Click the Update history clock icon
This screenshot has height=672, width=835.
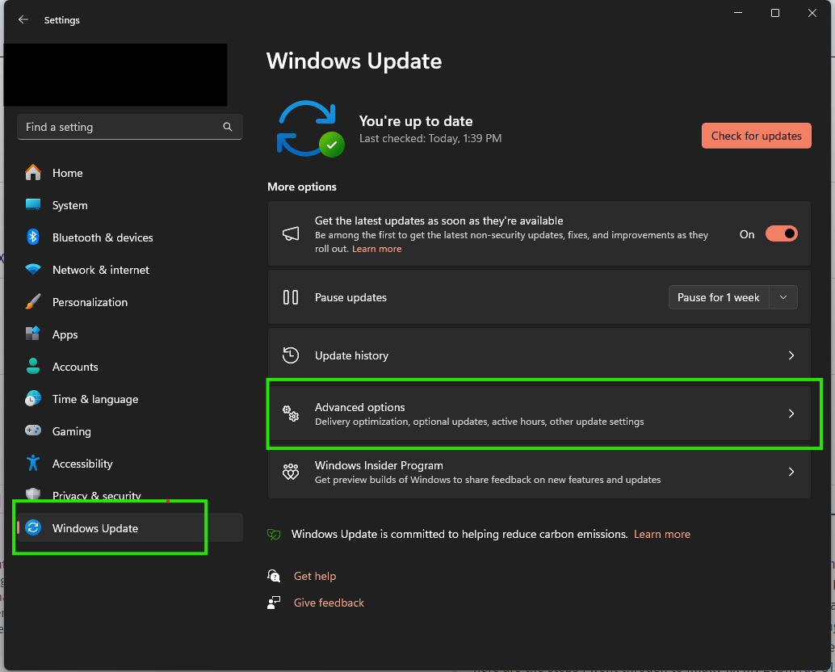291,355
